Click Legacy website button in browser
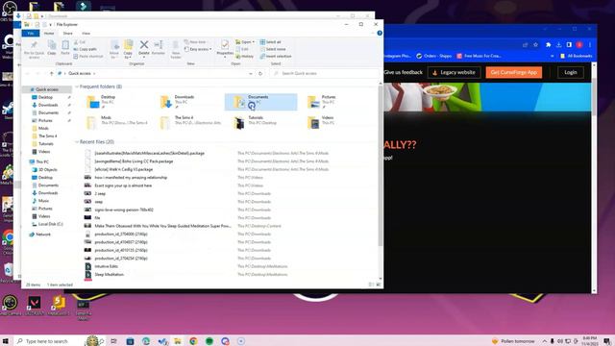Screen dimensions: 615x346 point(454,72)
